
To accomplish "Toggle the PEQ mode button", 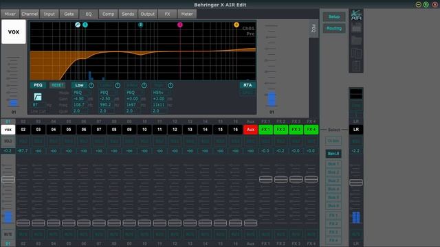I will pos(38,85).
